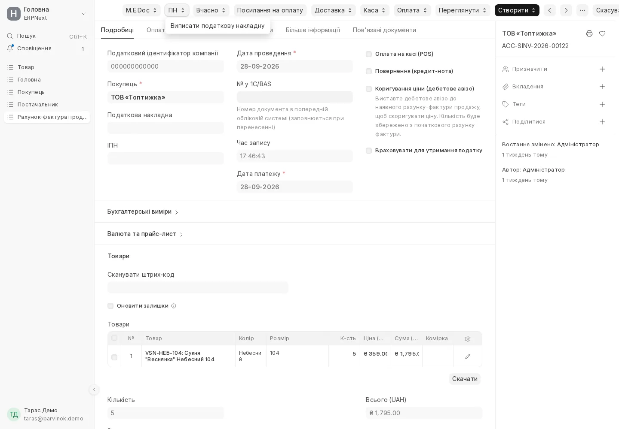Go to the next document arrow
619x429 pixels.
point(566,10)
